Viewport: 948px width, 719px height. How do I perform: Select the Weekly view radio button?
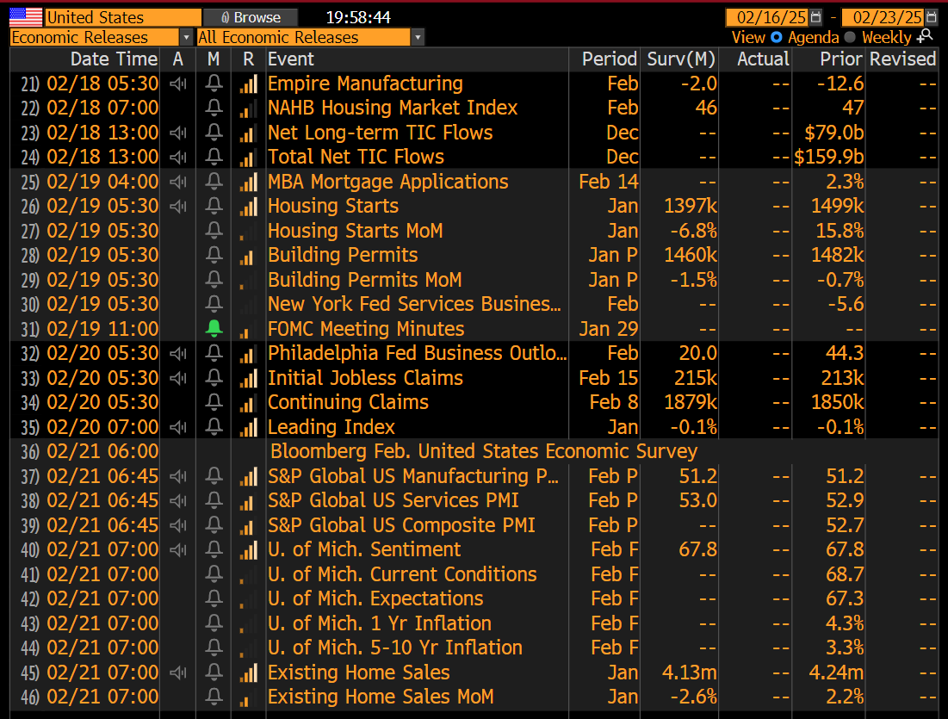click(x=850, y=37)
